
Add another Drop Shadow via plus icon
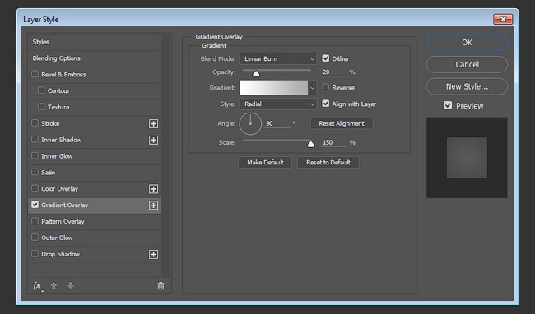[x=154, y=254]
